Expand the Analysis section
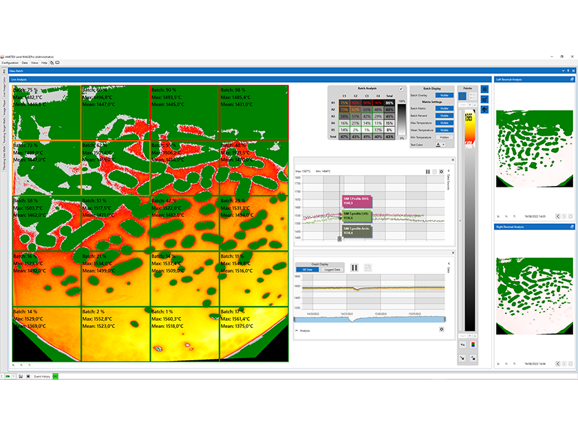The width and height of the screenshot is (578, 434). point(297,330)
